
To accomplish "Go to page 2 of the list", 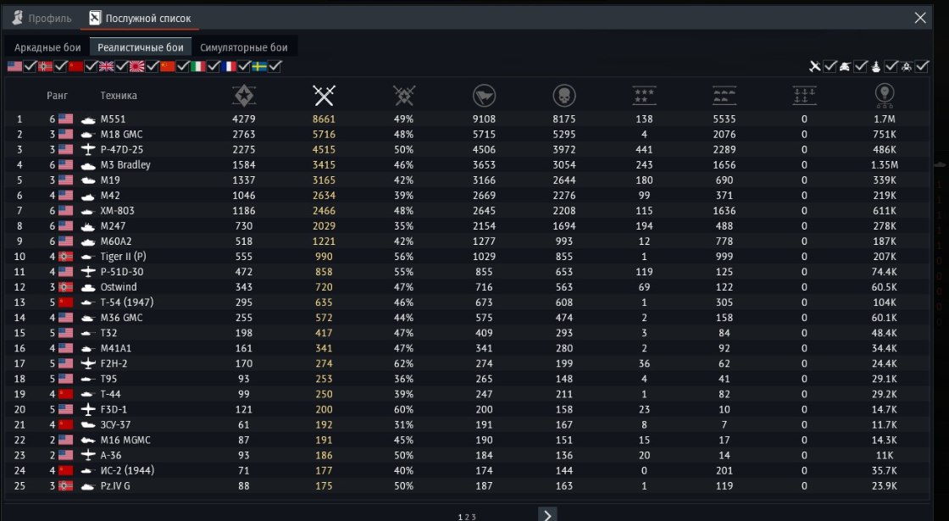I will 467,518.
